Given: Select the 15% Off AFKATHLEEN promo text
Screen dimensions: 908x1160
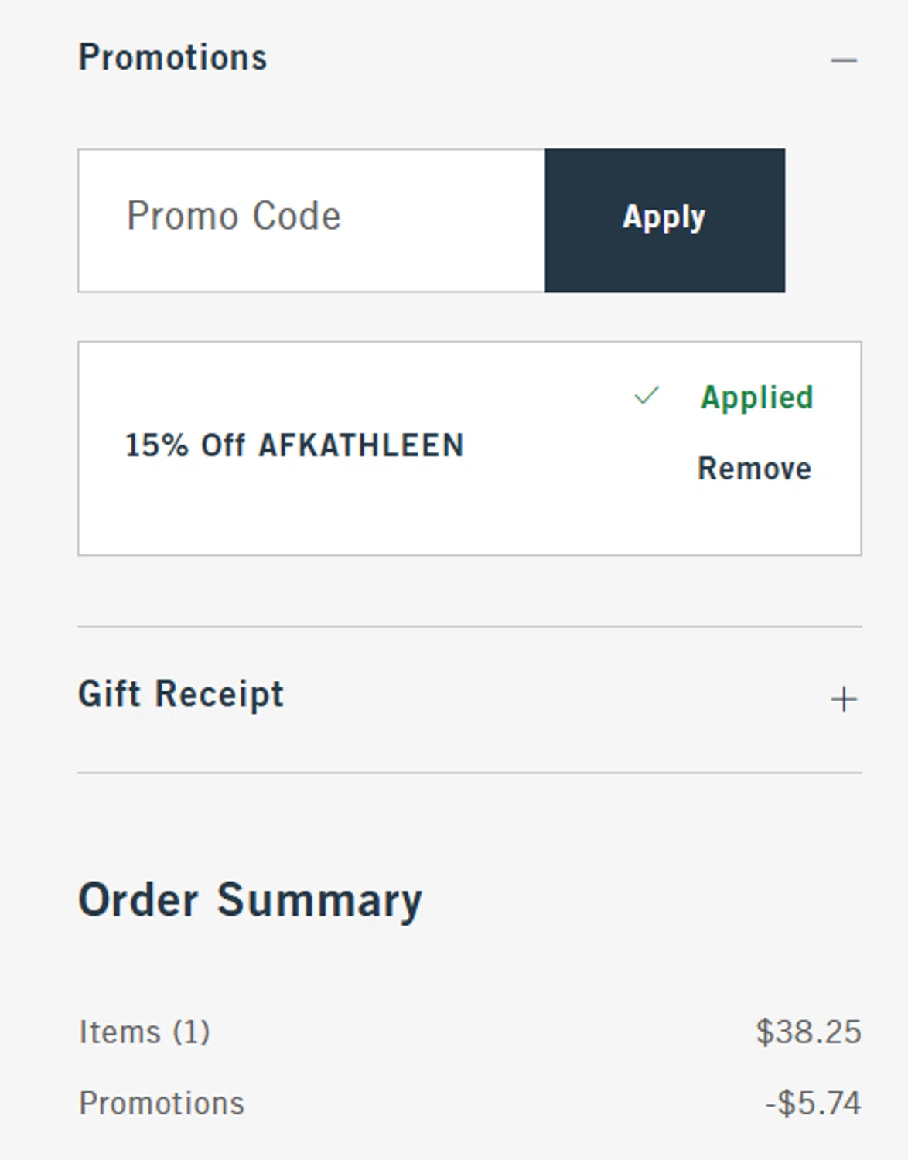Looking at the screenshot, I should click(x=294, y=445).
